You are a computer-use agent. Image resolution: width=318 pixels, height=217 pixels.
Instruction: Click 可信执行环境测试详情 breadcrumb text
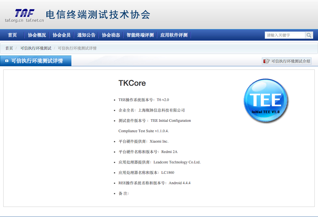77,48
